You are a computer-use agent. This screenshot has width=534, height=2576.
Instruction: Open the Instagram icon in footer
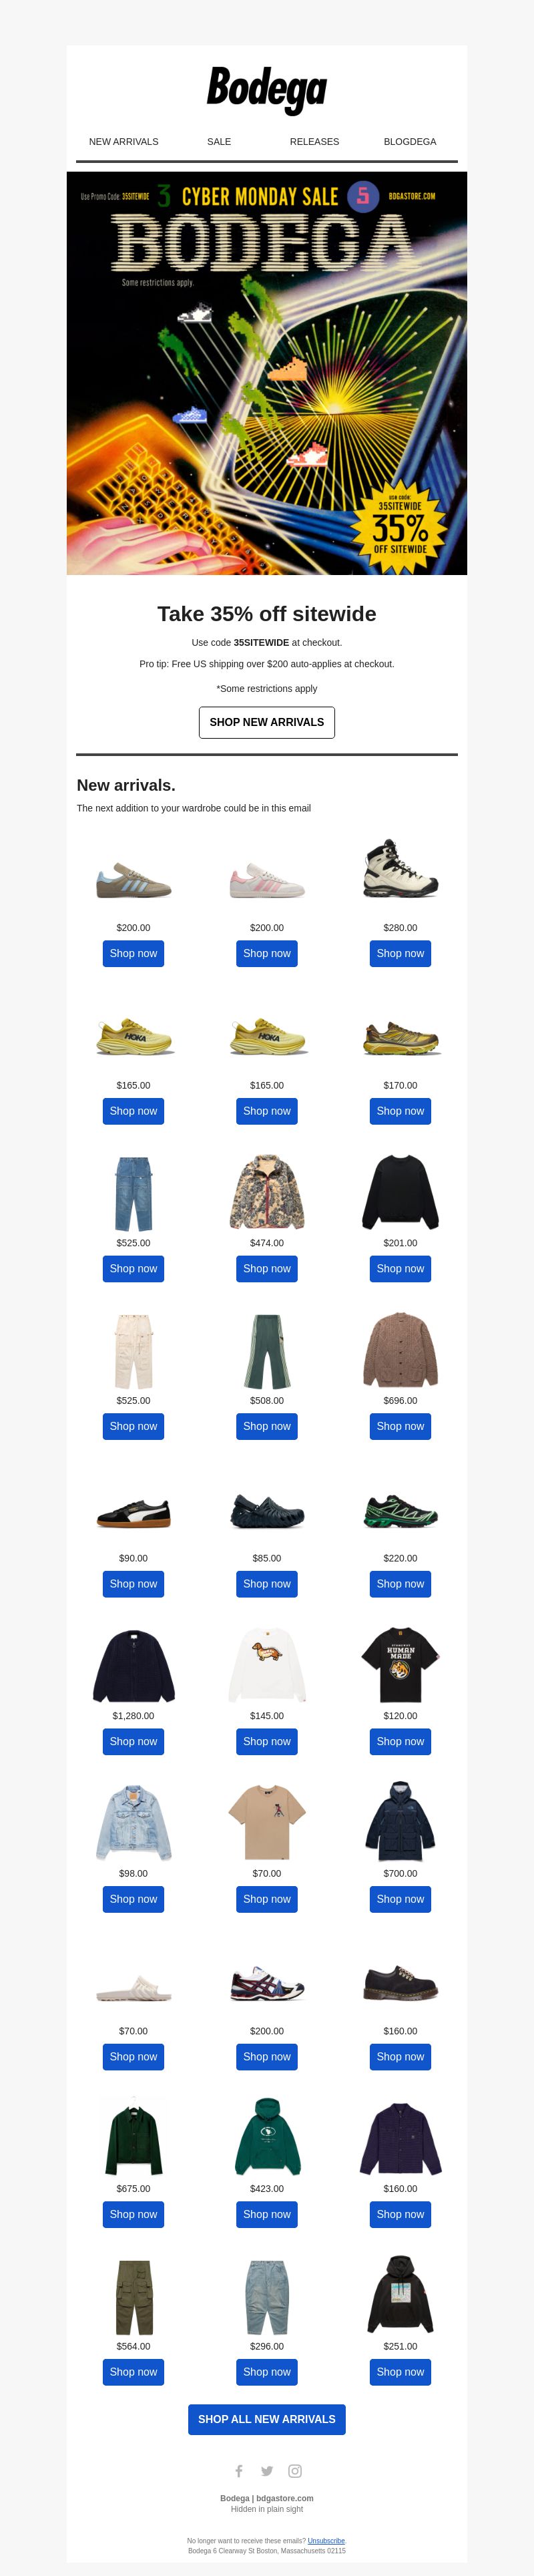click(295, 2471)
